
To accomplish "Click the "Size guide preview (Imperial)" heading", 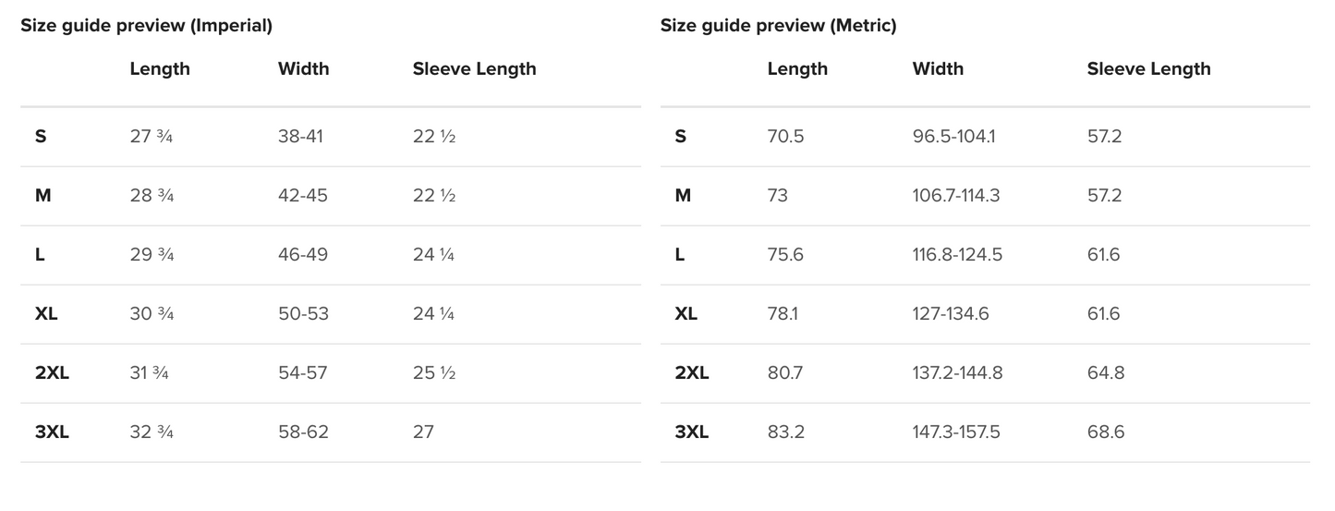I will [x=146, y=26].
